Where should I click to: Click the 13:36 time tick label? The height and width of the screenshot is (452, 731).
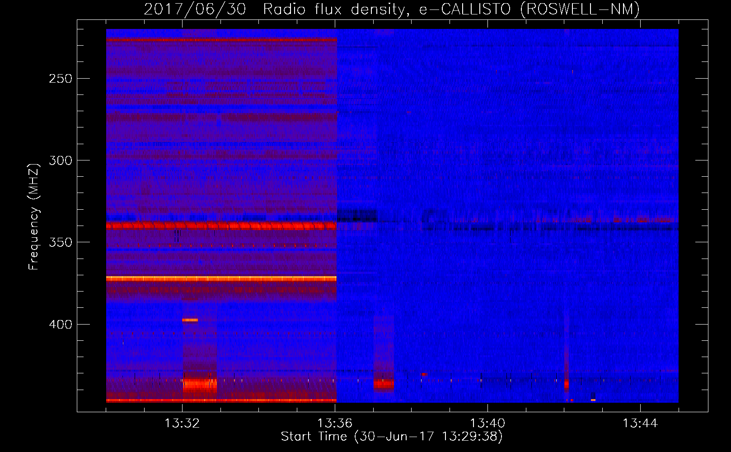click(335, 424)
